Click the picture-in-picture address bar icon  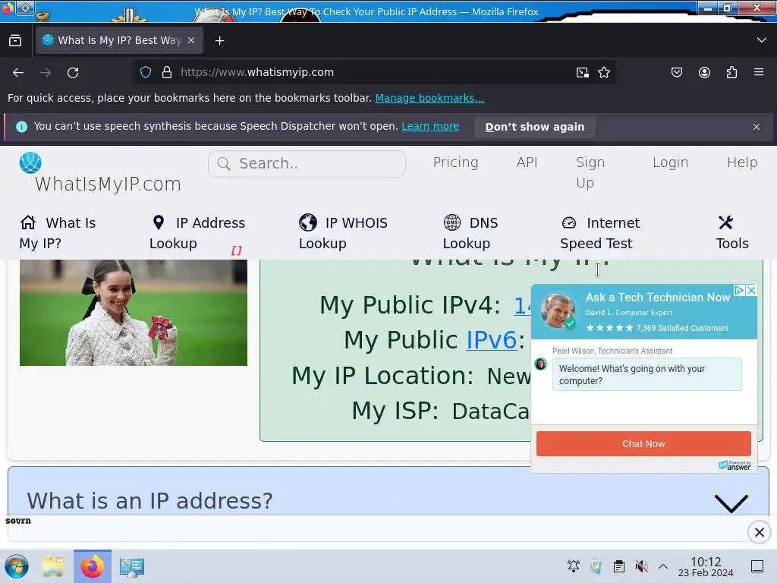click(583, 73)
